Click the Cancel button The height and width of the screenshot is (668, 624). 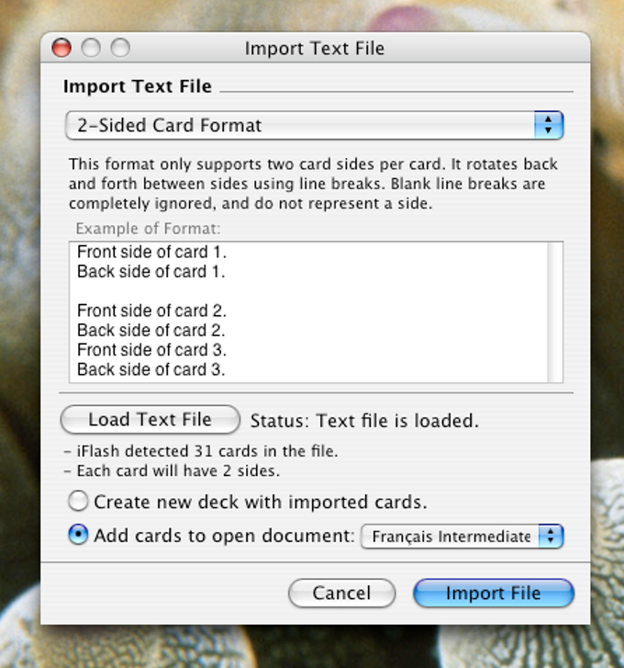341,593
